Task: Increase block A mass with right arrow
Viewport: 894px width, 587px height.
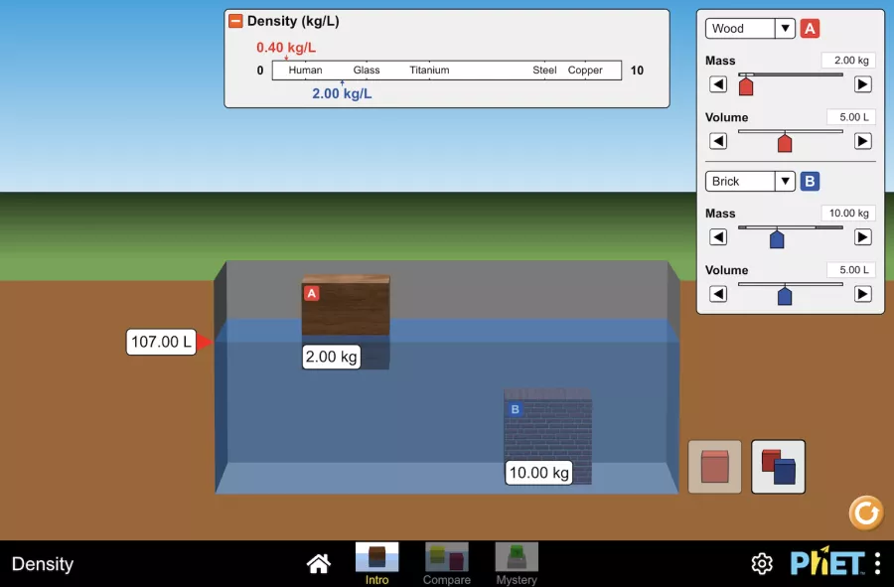Action: [x=862, y=84]
